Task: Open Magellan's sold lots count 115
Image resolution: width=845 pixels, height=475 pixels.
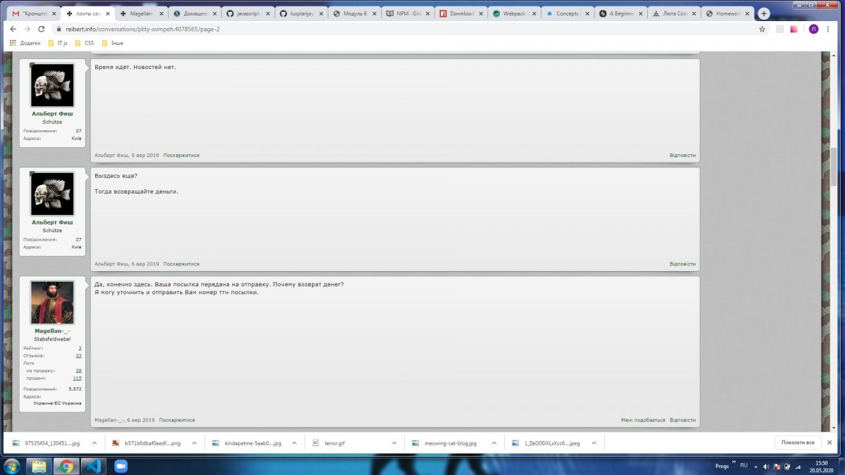Action: pyautogui.click(x=77, y=378)
